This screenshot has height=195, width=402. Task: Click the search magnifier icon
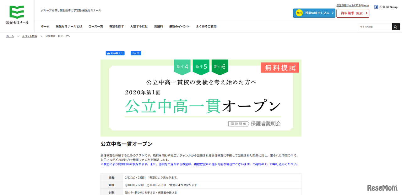(x=395, y=27)
